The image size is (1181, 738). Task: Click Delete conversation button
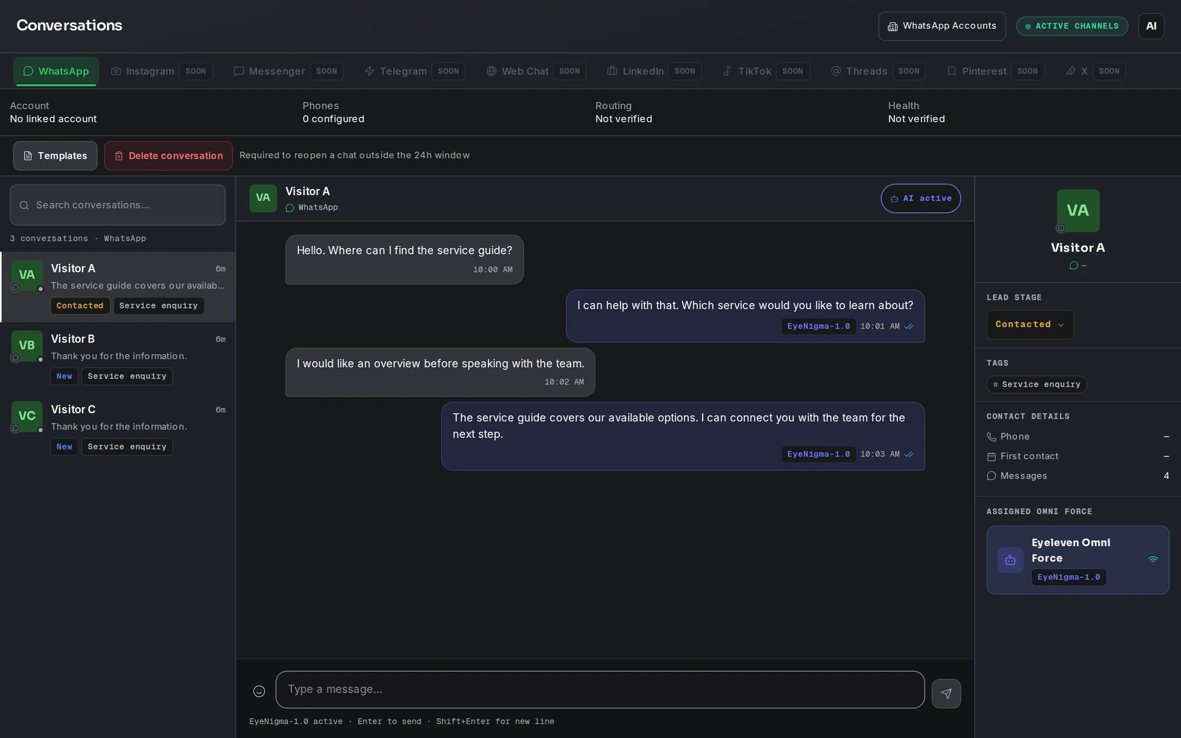(169, 156)
